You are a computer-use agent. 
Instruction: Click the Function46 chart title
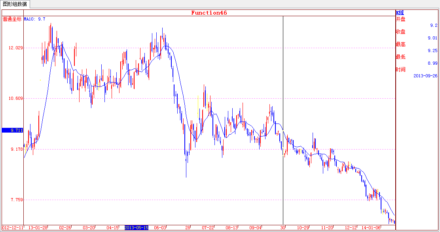point(209,13)
